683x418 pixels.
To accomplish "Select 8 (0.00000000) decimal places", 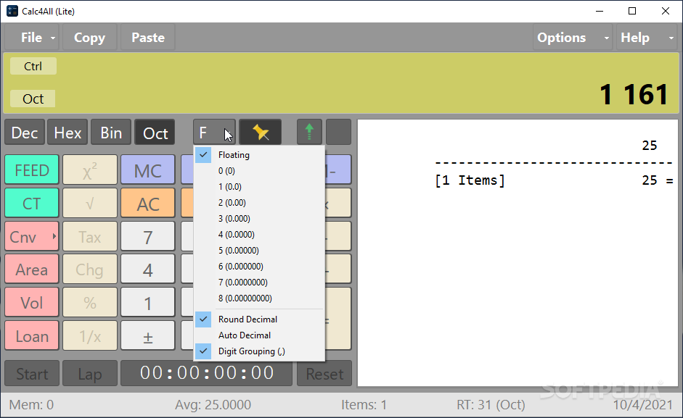I will click(x=260, y=298).
